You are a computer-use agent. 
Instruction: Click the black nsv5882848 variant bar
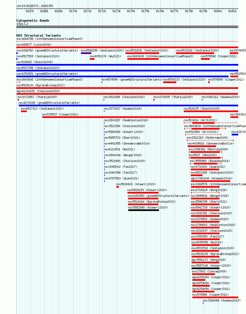[x=143, y=210]
